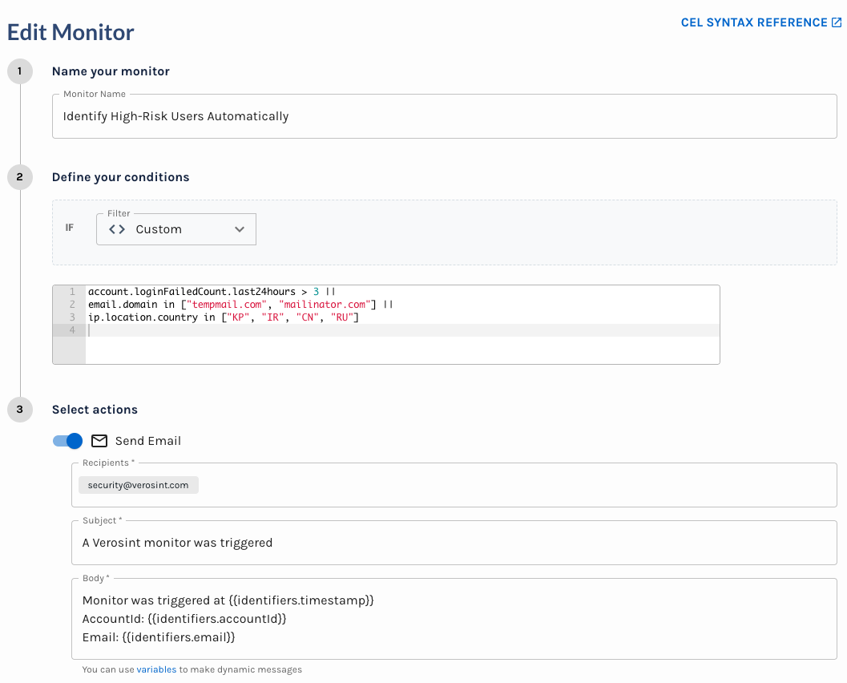847x683 pixels.
Task: Click the "Send Email" label
Action: click(148, 441)
